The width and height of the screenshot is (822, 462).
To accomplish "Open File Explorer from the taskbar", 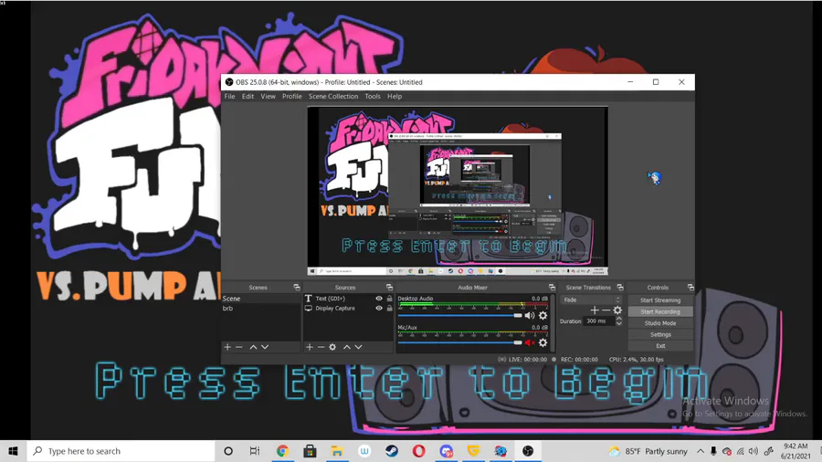I will 337,451.
